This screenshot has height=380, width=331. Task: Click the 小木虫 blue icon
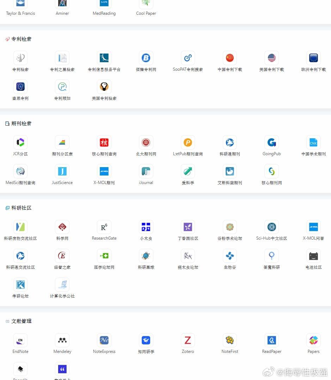pyautogui.click(x=146, y=227)
